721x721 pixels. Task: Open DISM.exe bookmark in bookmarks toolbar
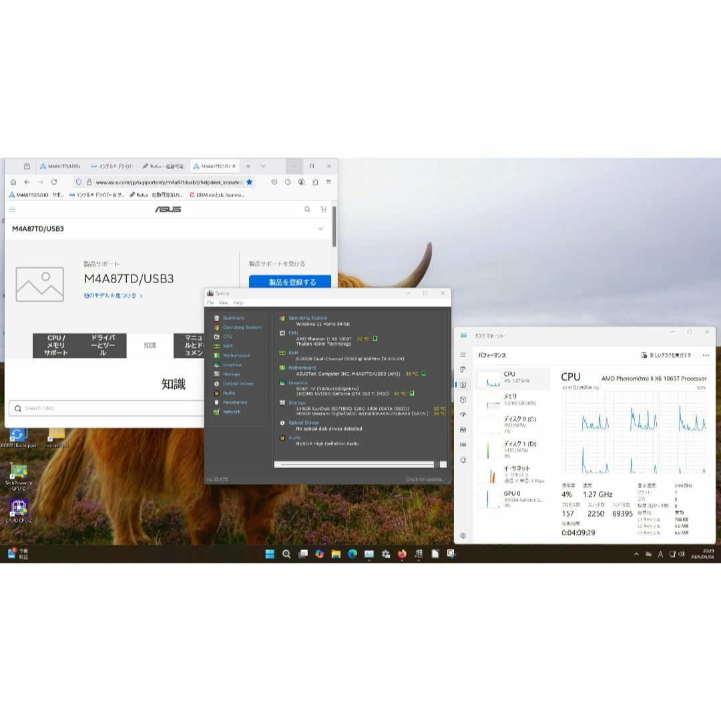click(x=217, y=195)
